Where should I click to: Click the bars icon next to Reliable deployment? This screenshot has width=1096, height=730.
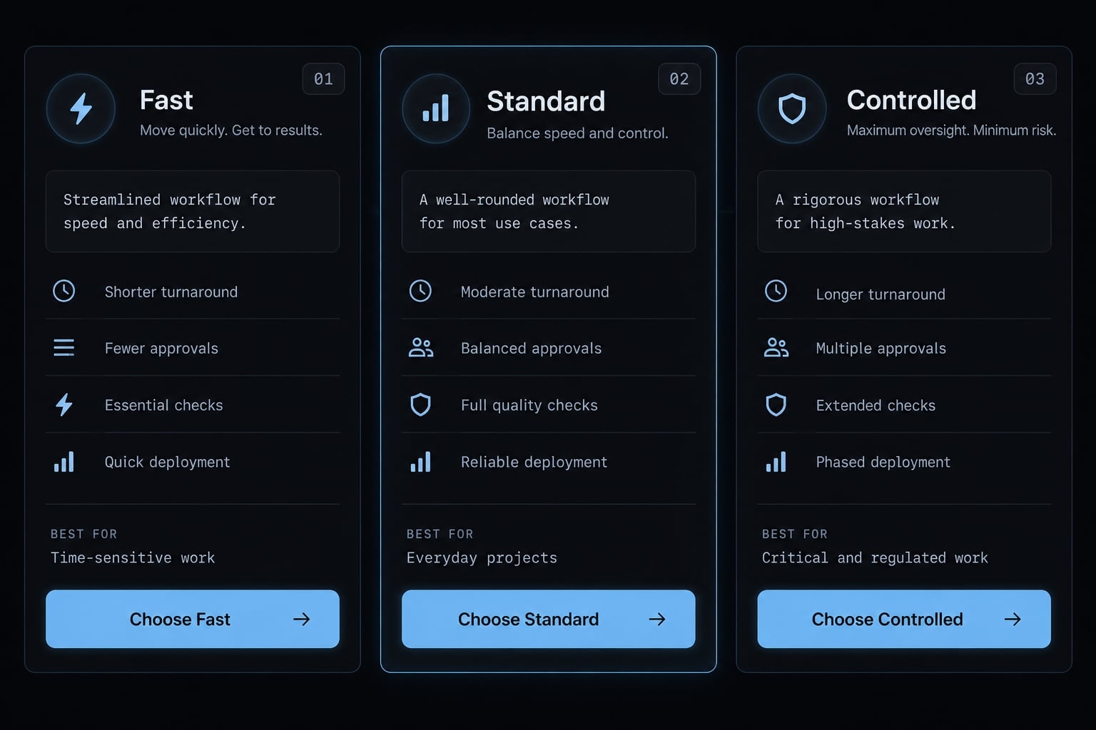(x=420, y=462)
